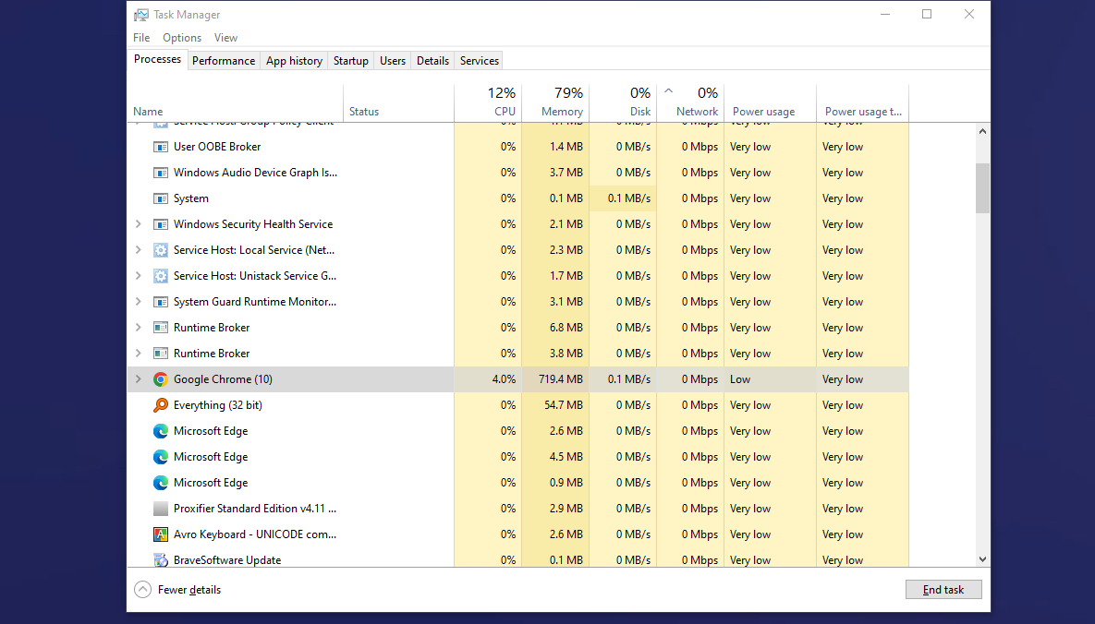
Task: Switch to the Performance tab
Action: point(224,61)
